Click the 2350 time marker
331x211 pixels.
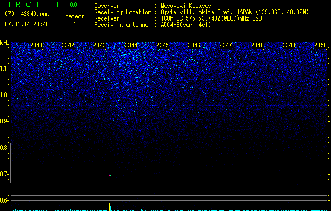[x=320, y=45]
